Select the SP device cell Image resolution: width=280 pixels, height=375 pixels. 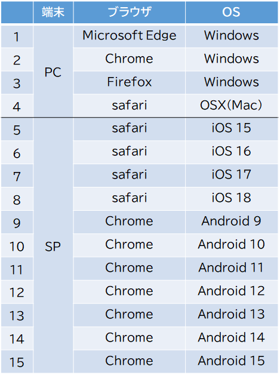pyautogui.click(x=53, y=246)
